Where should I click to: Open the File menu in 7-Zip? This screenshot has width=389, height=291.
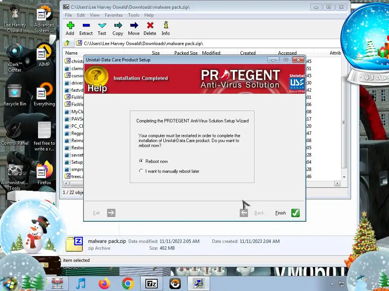coord(68,15)
